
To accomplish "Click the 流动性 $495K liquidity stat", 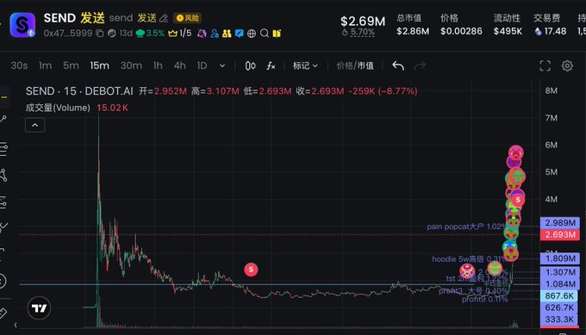I will click(508, 25).
